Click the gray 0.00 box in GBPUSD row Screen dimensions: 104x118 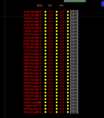tap(74, 77)
